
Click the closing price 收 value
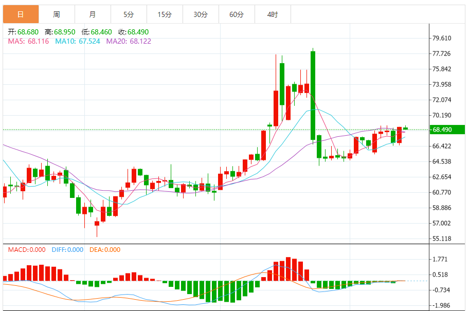133,32
